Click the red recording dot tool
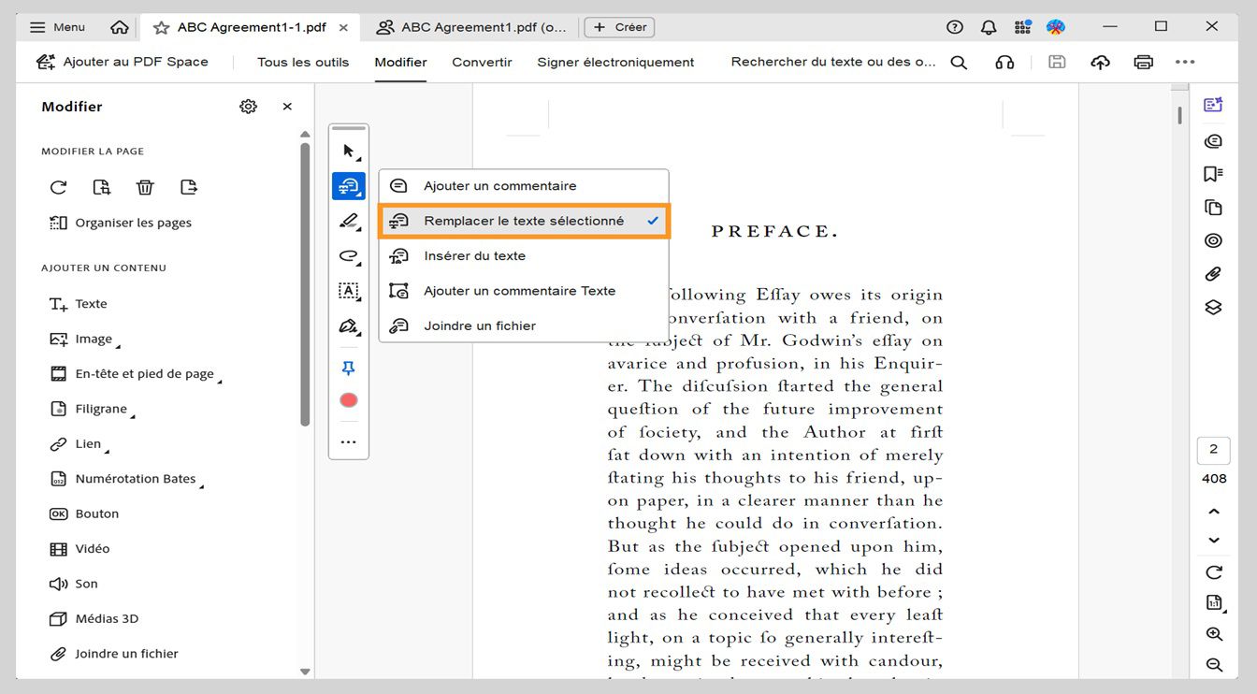 pos(348,399)
